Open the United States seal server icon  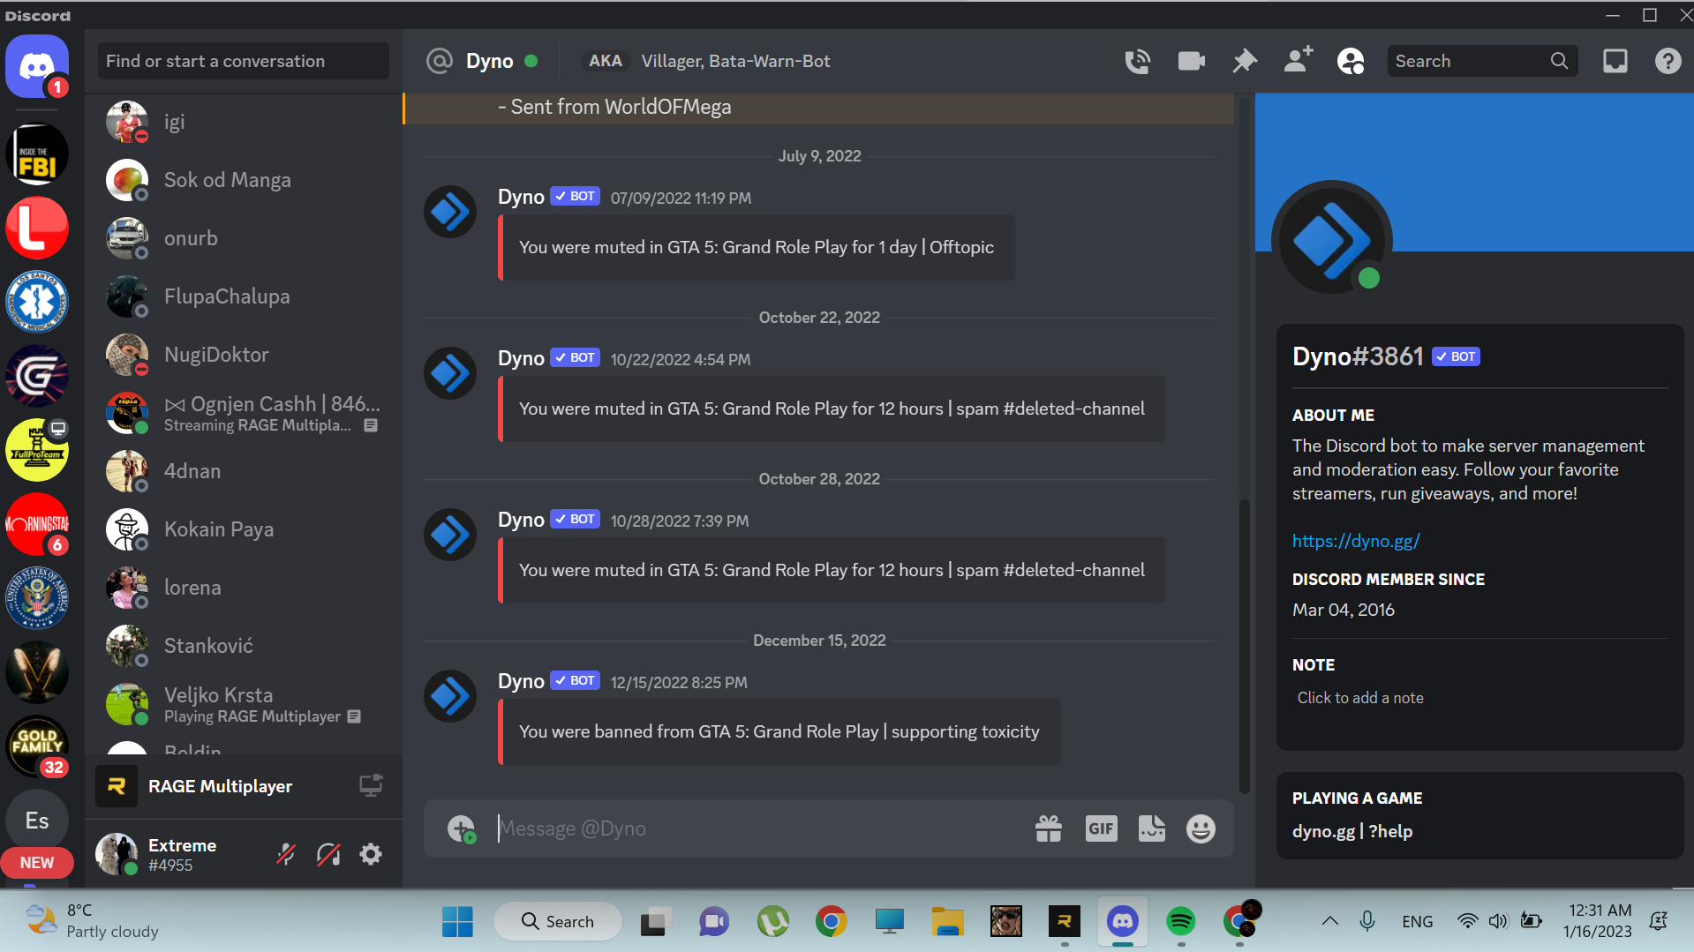(37, 598)
